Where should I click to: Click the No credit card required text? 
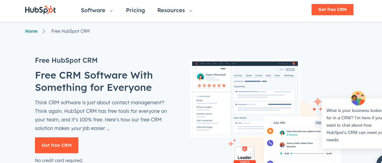[59, 160]
